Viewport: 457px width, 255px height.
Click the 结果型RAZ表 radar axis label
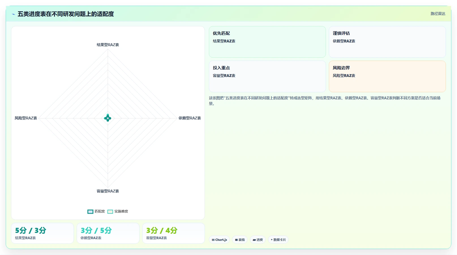click(x=108, y=45)
